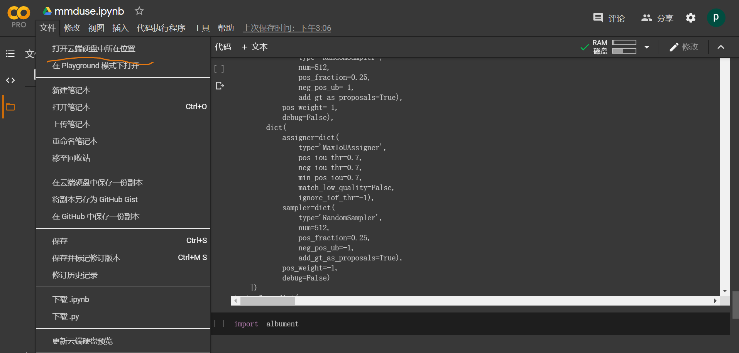Open the 视图 (View) menu
The height and width of the screenshot is (353, 739).
point(96,28)
